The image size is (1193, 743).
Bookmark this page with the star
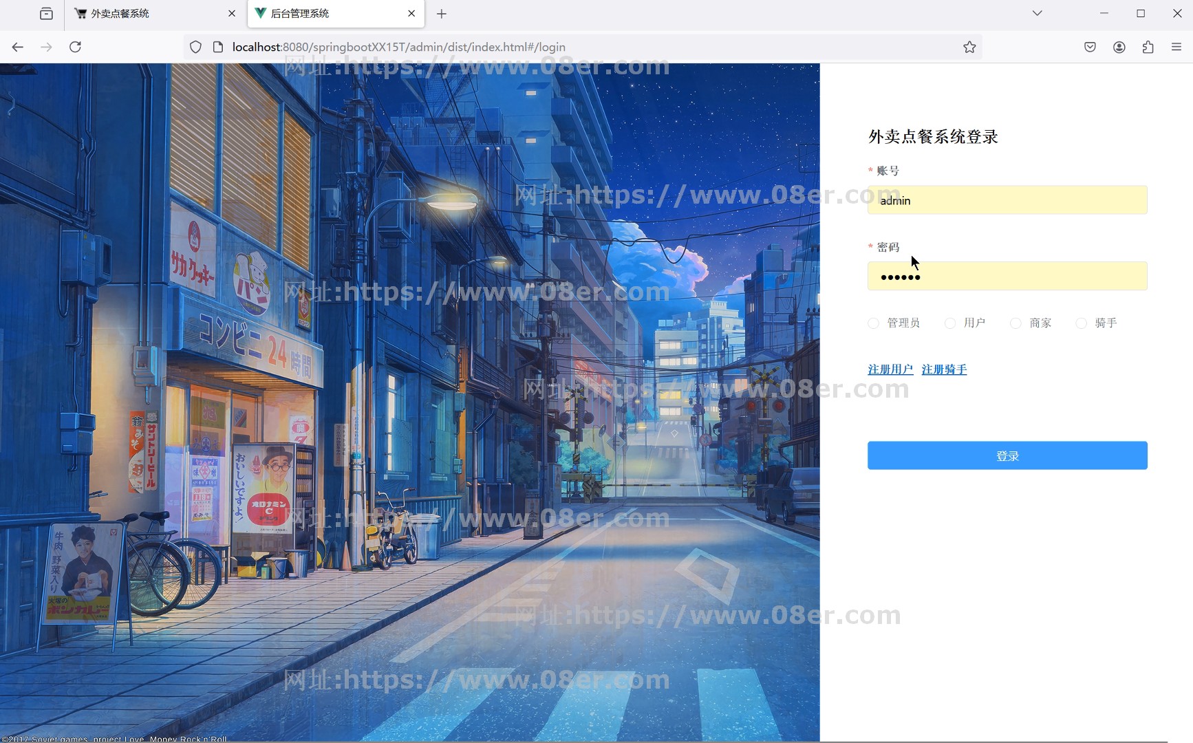969,47
